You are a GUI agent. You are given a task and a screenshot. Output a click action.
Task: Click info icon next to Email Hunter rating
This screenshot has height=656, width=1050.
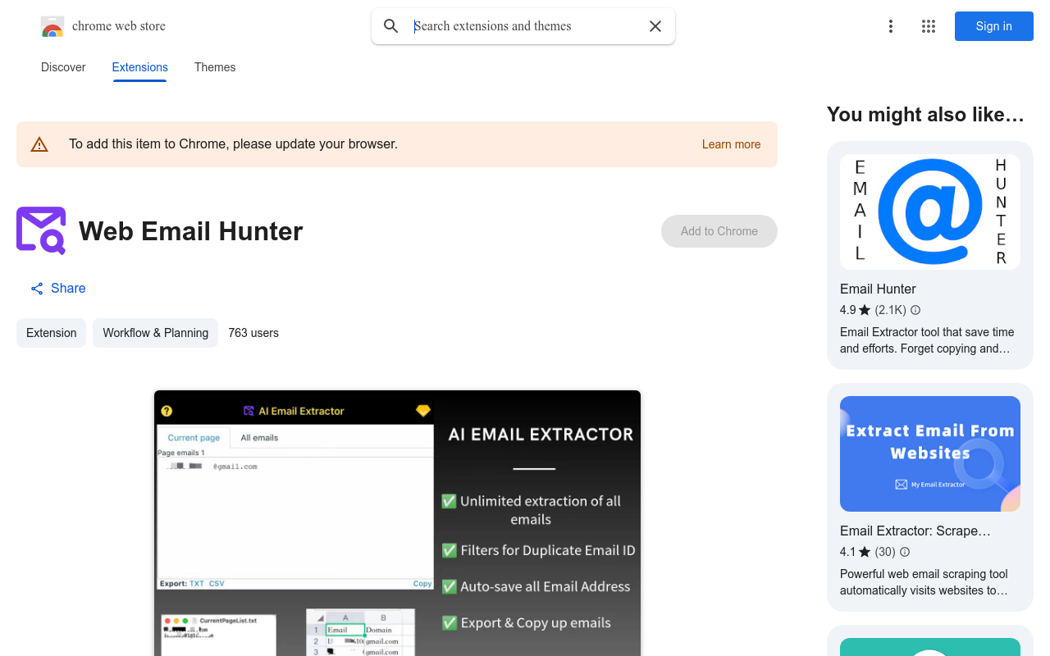pos(915,310)
